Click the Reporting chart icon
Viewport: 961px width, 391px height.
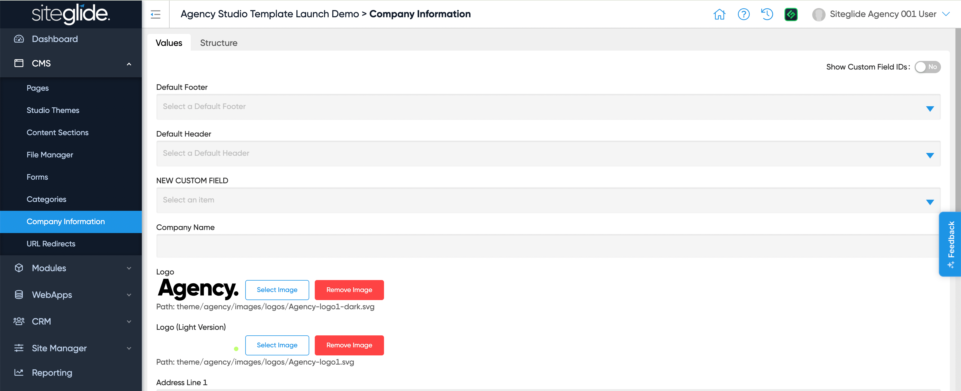(x=19, y=372)
